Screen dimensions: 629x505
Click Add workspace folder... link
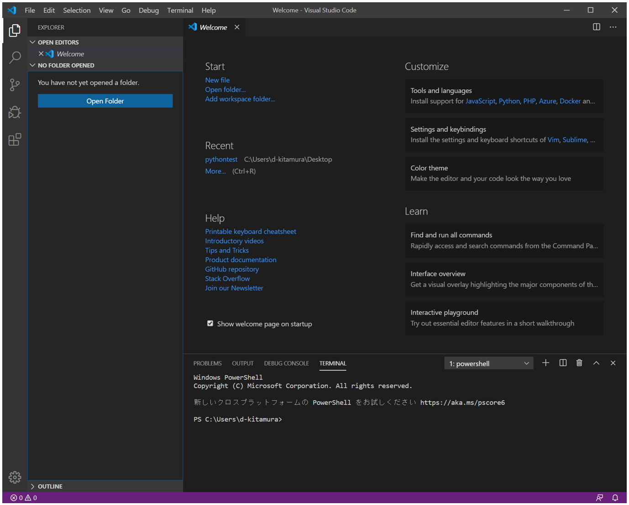pyautogui.click(x=240, y=99)
